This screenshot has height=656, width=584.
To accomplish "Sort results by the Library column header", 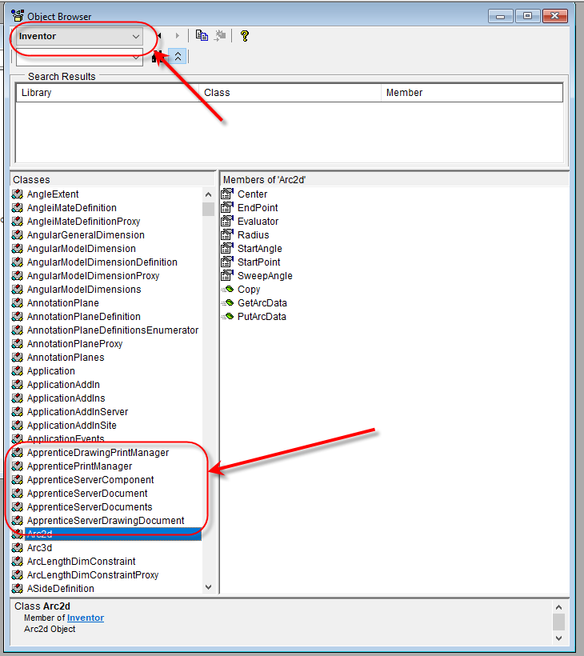I will pos(107,93).
